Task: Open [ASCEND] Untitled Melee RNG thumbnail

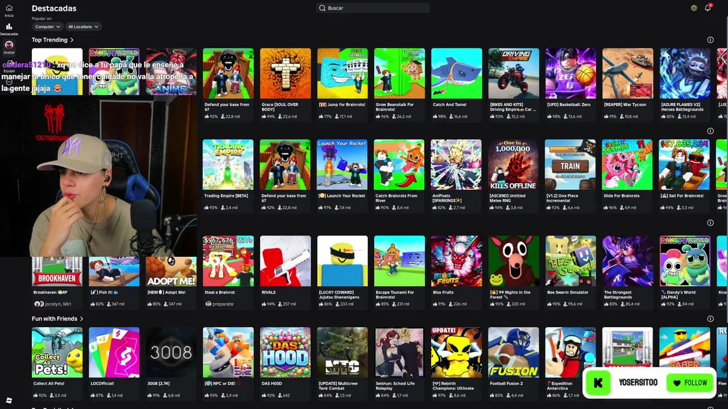Action: coord(513,165)
